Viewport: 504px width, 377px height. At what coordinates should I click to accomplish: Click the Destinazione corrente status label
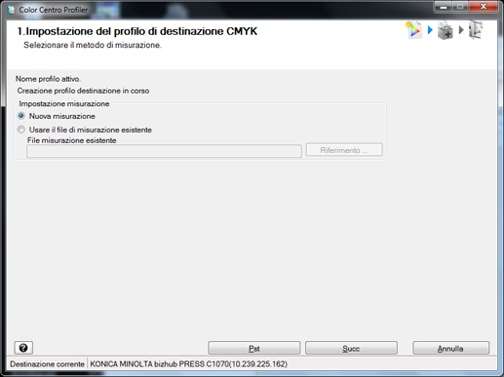click(x=47, y=364)
